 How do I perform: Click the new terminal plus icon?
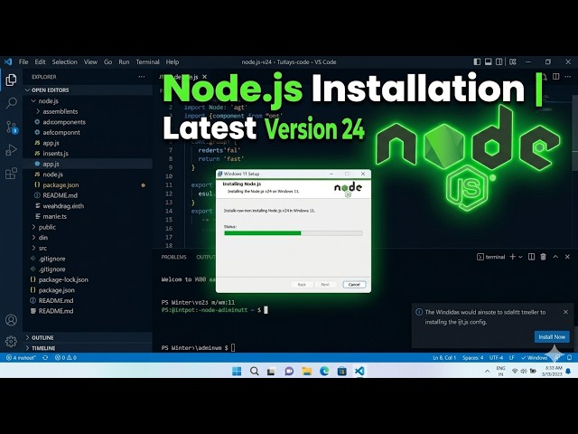512,257
